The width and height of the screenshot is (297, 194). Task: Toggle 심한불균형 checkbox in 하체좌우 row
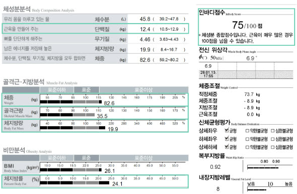[x=272, y=139]
